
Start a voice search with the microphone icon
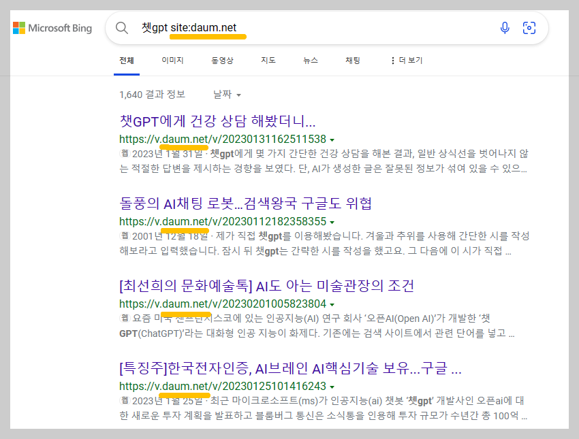pyautogui.click(x=504, y=28)
